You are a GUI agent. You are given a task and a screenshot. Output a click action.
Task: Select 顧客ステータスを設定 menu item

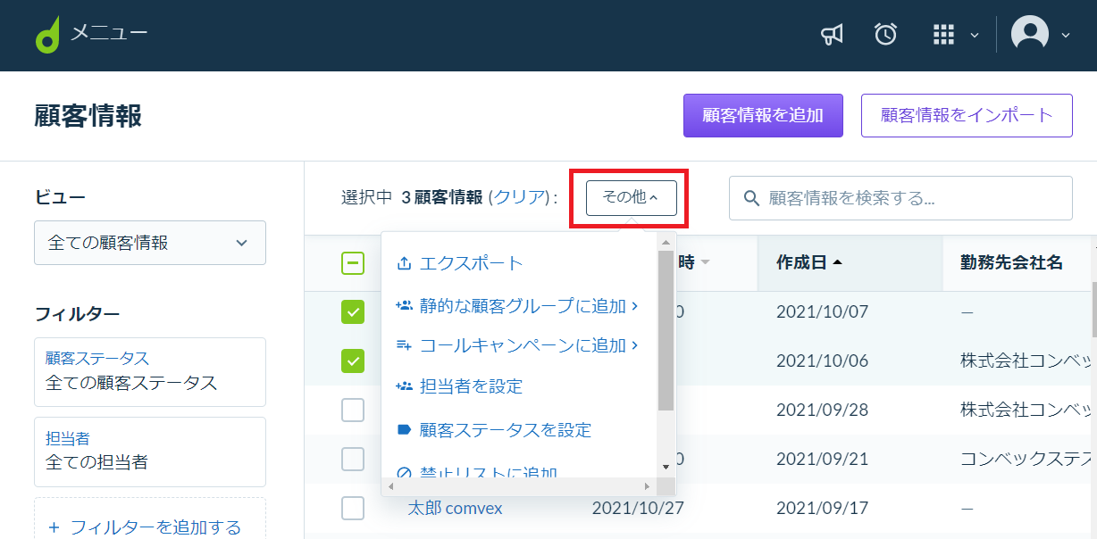[x=506, y=430]
